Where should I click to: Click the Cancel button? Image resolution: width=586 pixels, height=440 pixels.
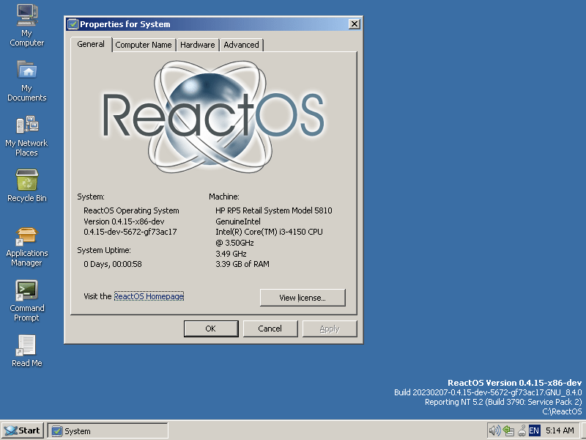pos(270,329)
